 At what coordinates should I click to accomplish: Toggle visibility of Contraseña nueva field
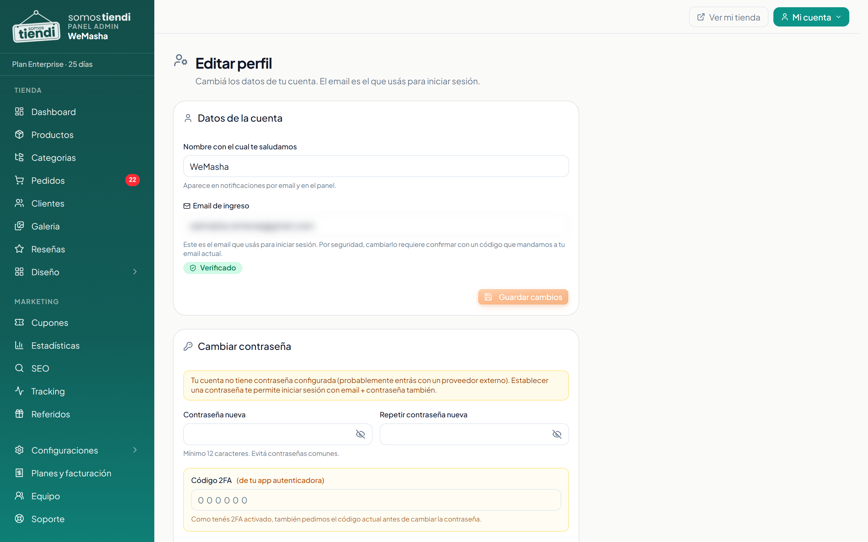(x=360, y=435)
